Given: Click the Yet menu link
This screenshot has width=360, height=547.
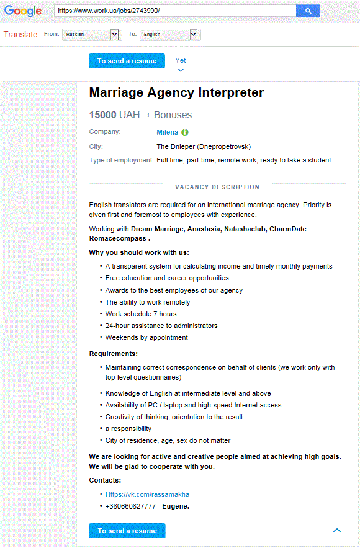Looking at the screenshot, I should point(181,60).
